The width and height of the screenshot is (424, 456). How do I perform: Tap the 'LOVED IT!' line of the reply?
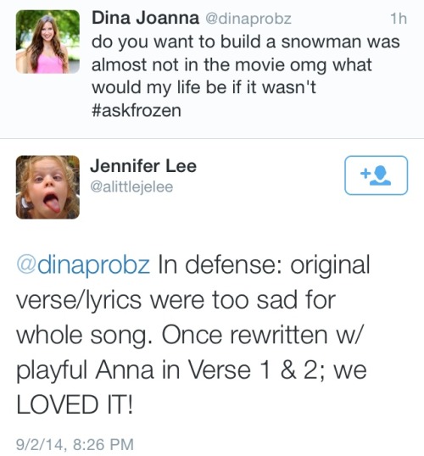click(x=75, y=404)
